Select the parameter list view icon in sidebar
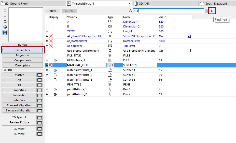The width and height of the screenshot is (236, 143). pyautogui.click(x=5, y=33)
